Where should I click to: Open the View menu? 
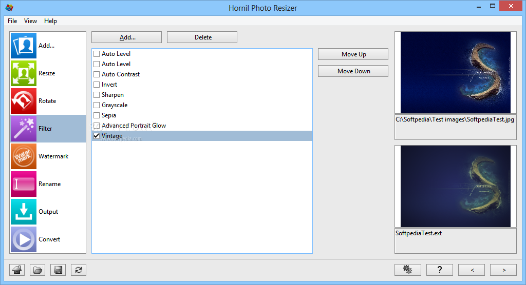click(30, 21)
